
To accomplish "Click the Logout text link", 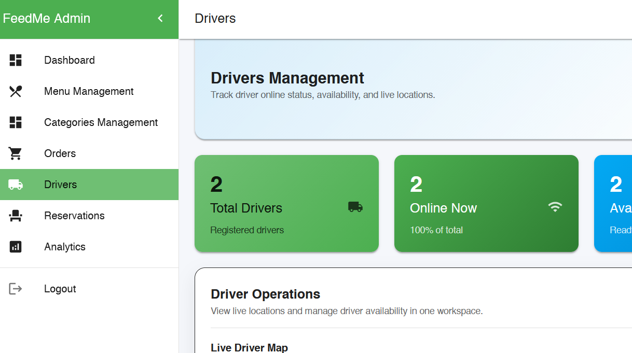I will click(x=60, y=289).
